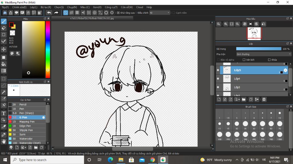Select the Lasso tool
Screen dimensions: 293x164
tap(3, 85)
